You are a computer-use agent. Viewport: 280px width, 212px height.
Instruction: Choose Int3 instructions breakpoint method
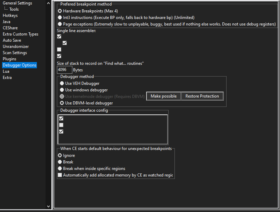60,18
